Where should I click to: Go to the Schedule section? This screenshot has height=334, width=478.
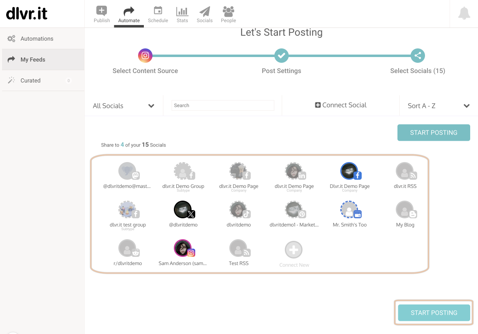tap(158, 14)
